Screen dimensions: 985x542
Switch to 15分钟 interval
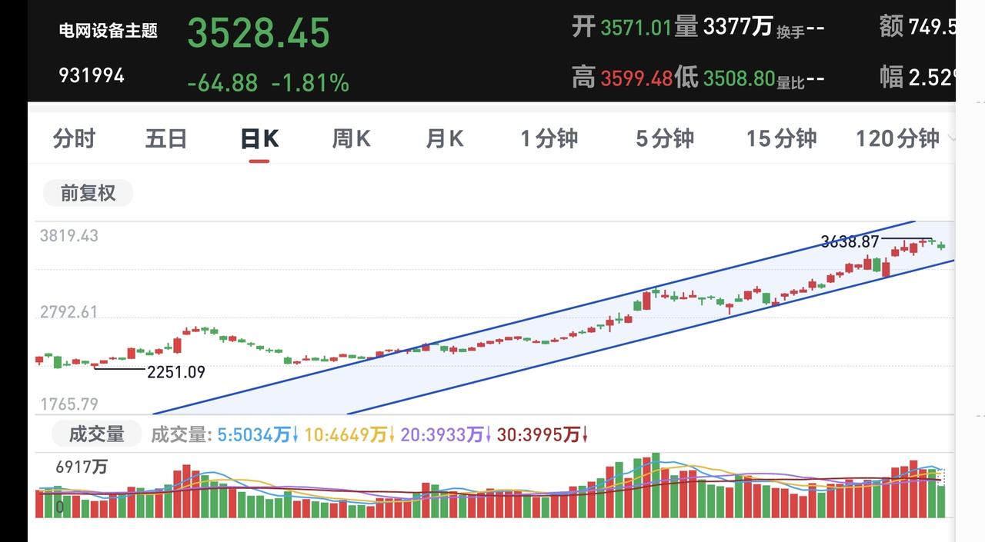pyautogui.click(x=781, y=138)
